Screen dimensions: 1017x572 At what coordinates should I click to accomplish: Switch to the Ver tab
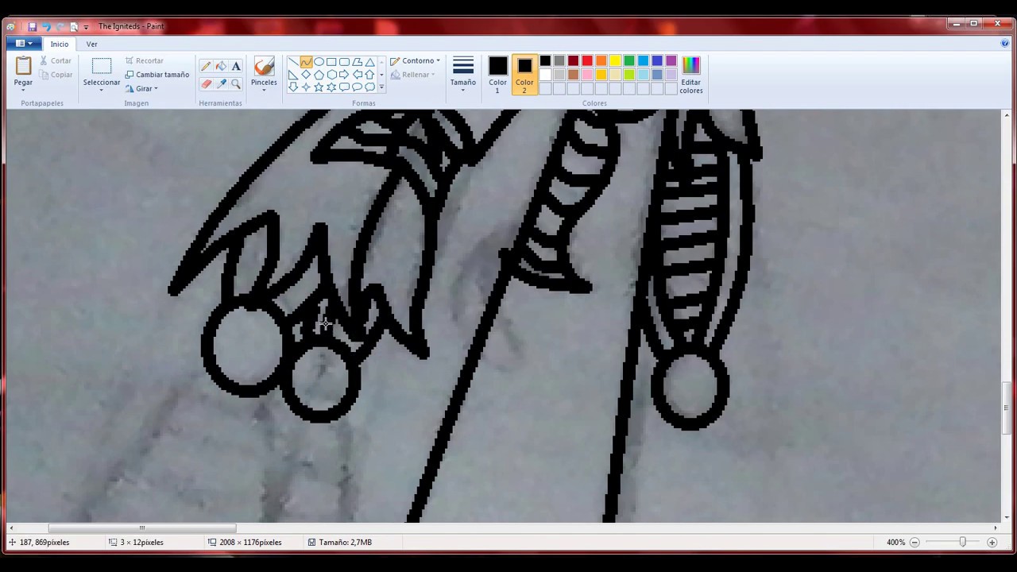(x=91, y=44)
